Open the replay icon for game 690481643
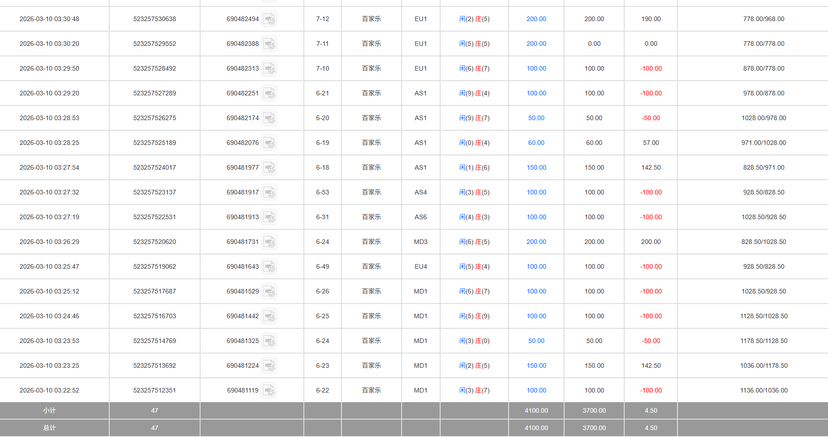The height and width of the screenshot is (437, 828). pos(270,266)
